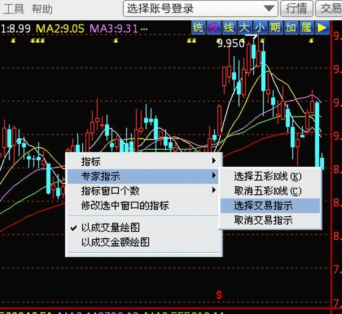Screen dimensions: 342x314
Task: Click the 统 chart toolbar icon
Action: click(x=198, y=28)
